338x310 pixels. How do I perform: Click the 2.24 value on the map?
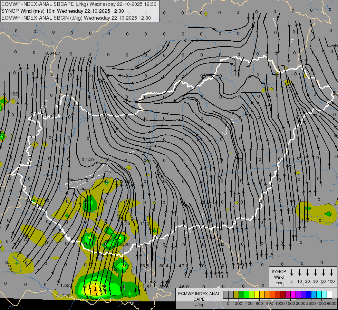pos(125,182)
